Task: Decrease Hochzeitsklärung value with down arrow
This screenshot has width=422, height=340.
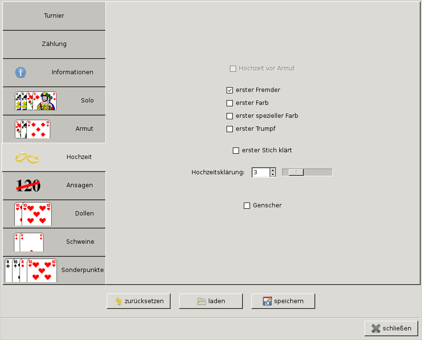Action: 273,175
